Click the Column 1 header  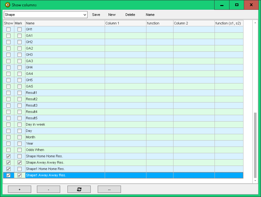[125, 23]
